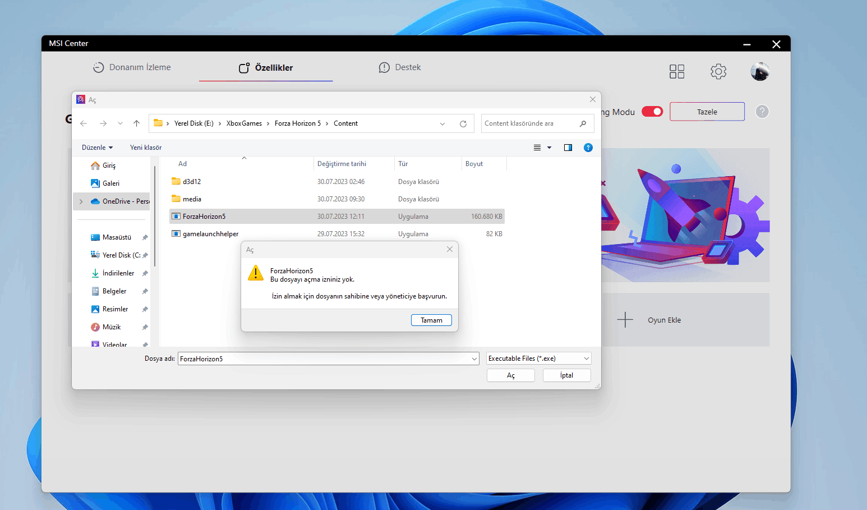The width and height of the screenshot is (867, 510).
Task: Click the warning triangle icon in dialog
Action: click(256, 273)
